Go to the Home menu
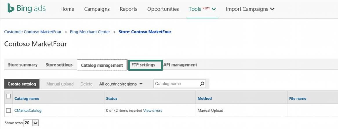This screenshot has height=129, width=338. tap(67, 9)
